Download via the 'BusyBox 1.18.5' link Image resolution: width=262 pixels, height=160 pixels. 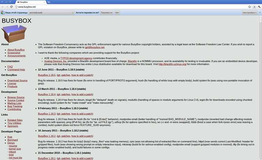[x=46, y=75]
